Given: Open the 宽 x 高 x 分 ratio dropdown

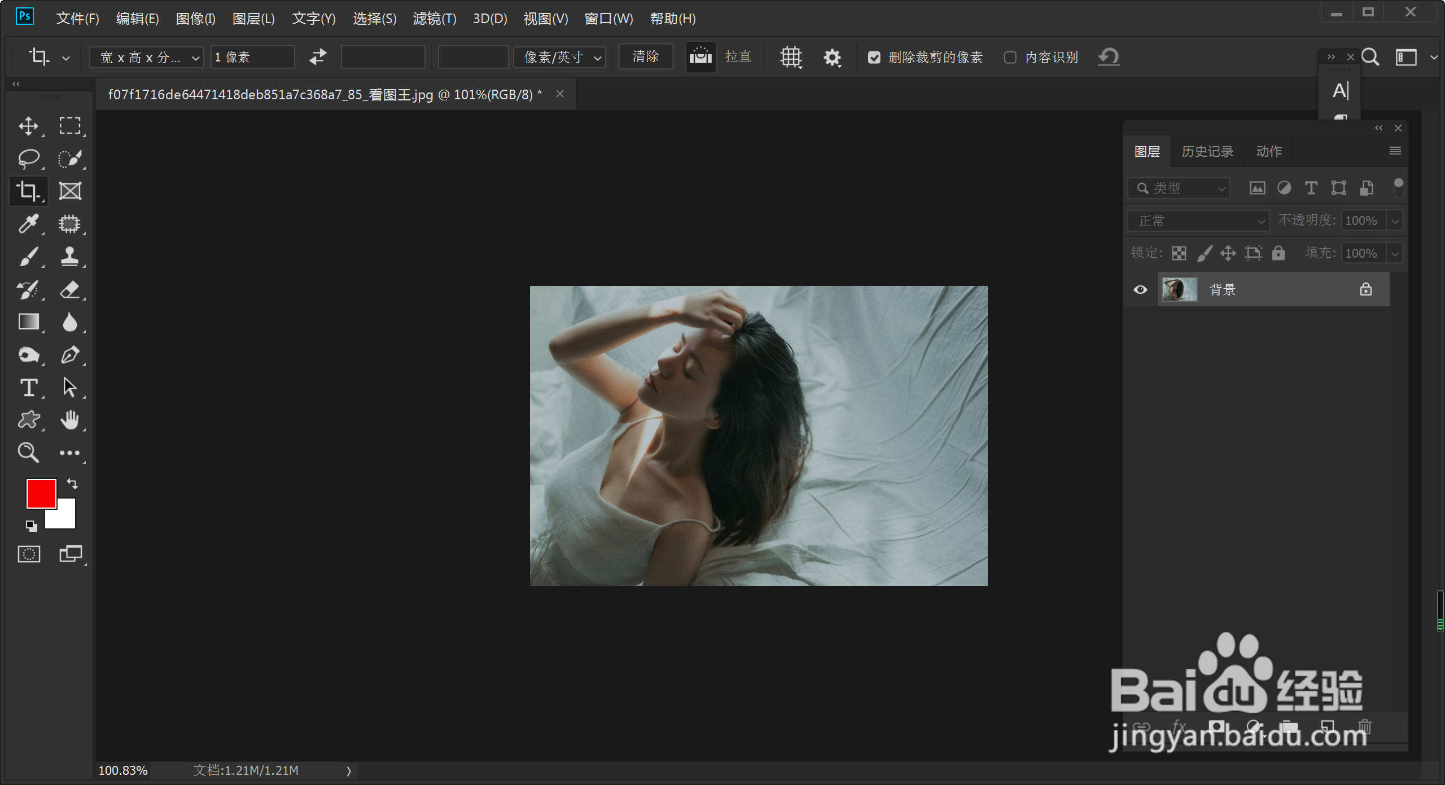Looking at the screenshot, I should tap(146, 58).
